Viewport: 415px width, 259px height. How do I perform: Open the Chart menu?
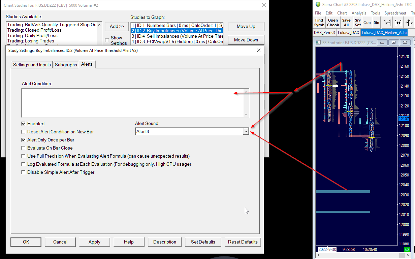click(x=342, y=13)
